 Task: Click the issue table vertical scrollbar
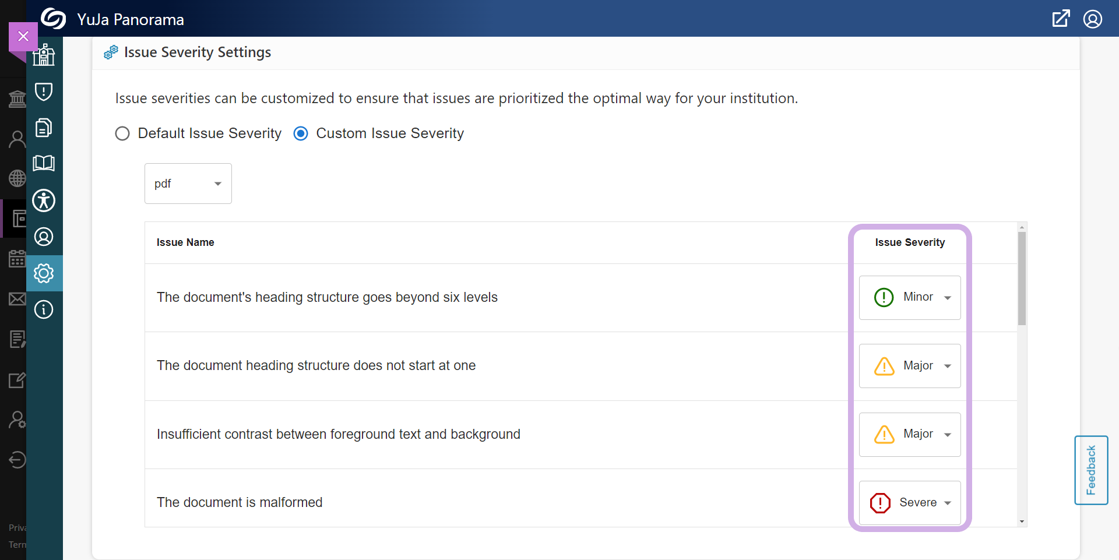[1022, 375]
